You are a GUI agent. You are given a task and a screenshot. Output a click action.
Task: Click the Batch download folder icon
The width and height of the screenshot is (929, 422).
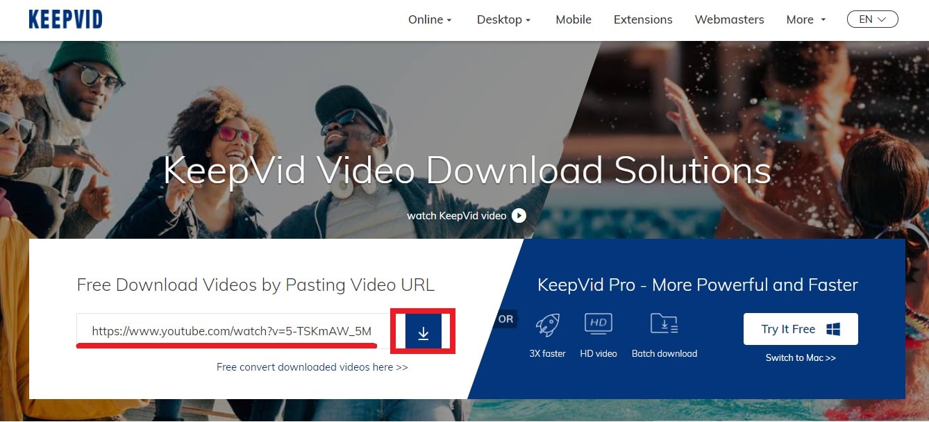pos(664,324)
